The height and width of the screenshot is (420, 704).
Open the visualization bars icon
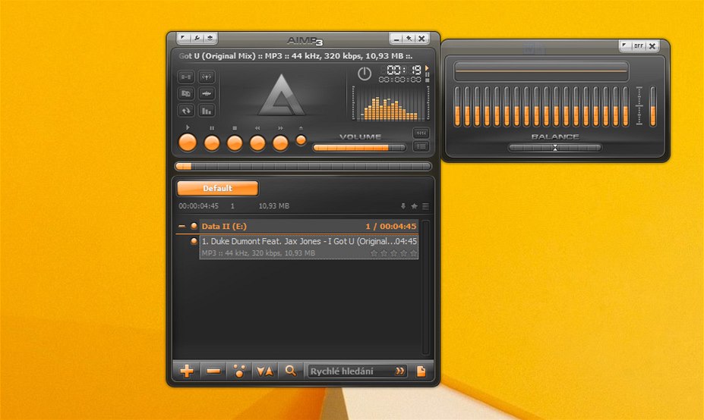[206, 111]
